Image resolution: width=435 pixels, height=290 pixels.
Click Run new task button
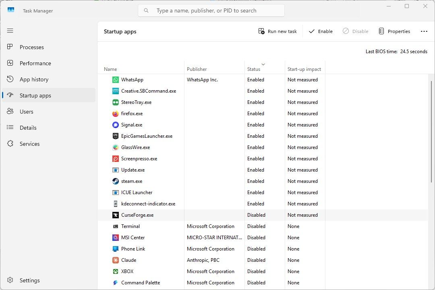(x=278, y=31)
